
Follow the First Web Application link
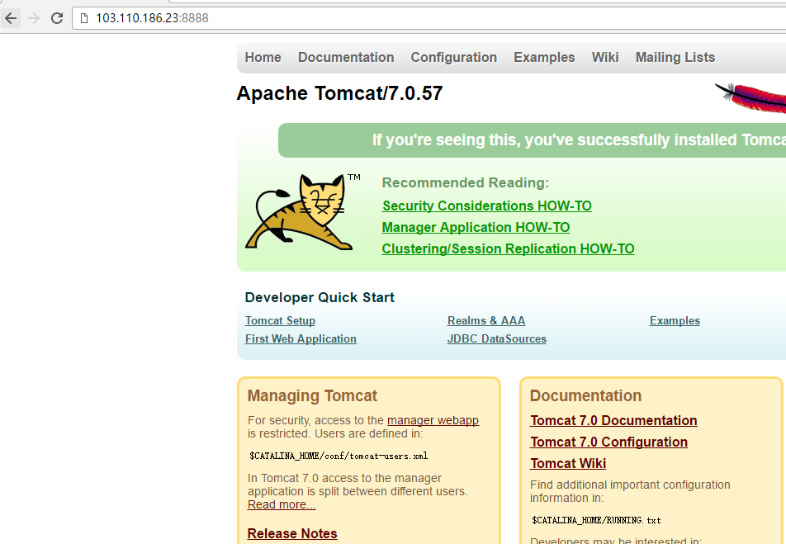[x=301, y=339]
